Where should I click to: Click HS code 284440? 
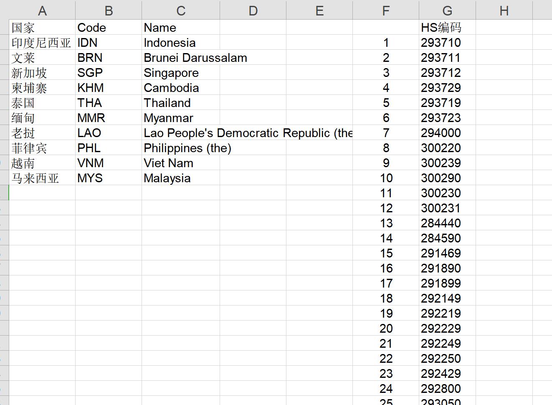(x=447, y=223)
